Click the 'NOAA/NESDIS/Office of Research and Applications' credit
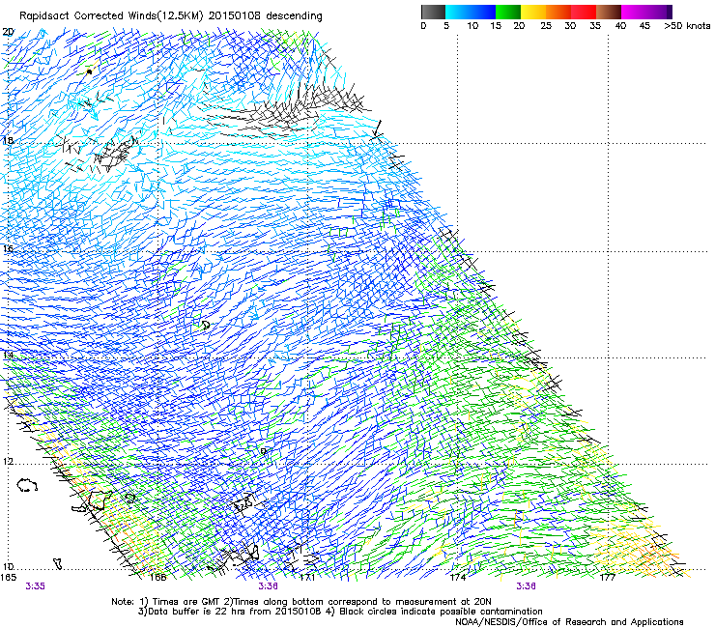This screenshot has width=715, height=628. pyautogui.click(x=569, y=622)
